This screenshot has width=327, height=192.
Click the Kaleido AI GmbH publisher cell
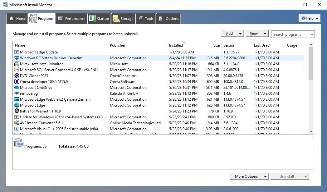coord(124,94)
